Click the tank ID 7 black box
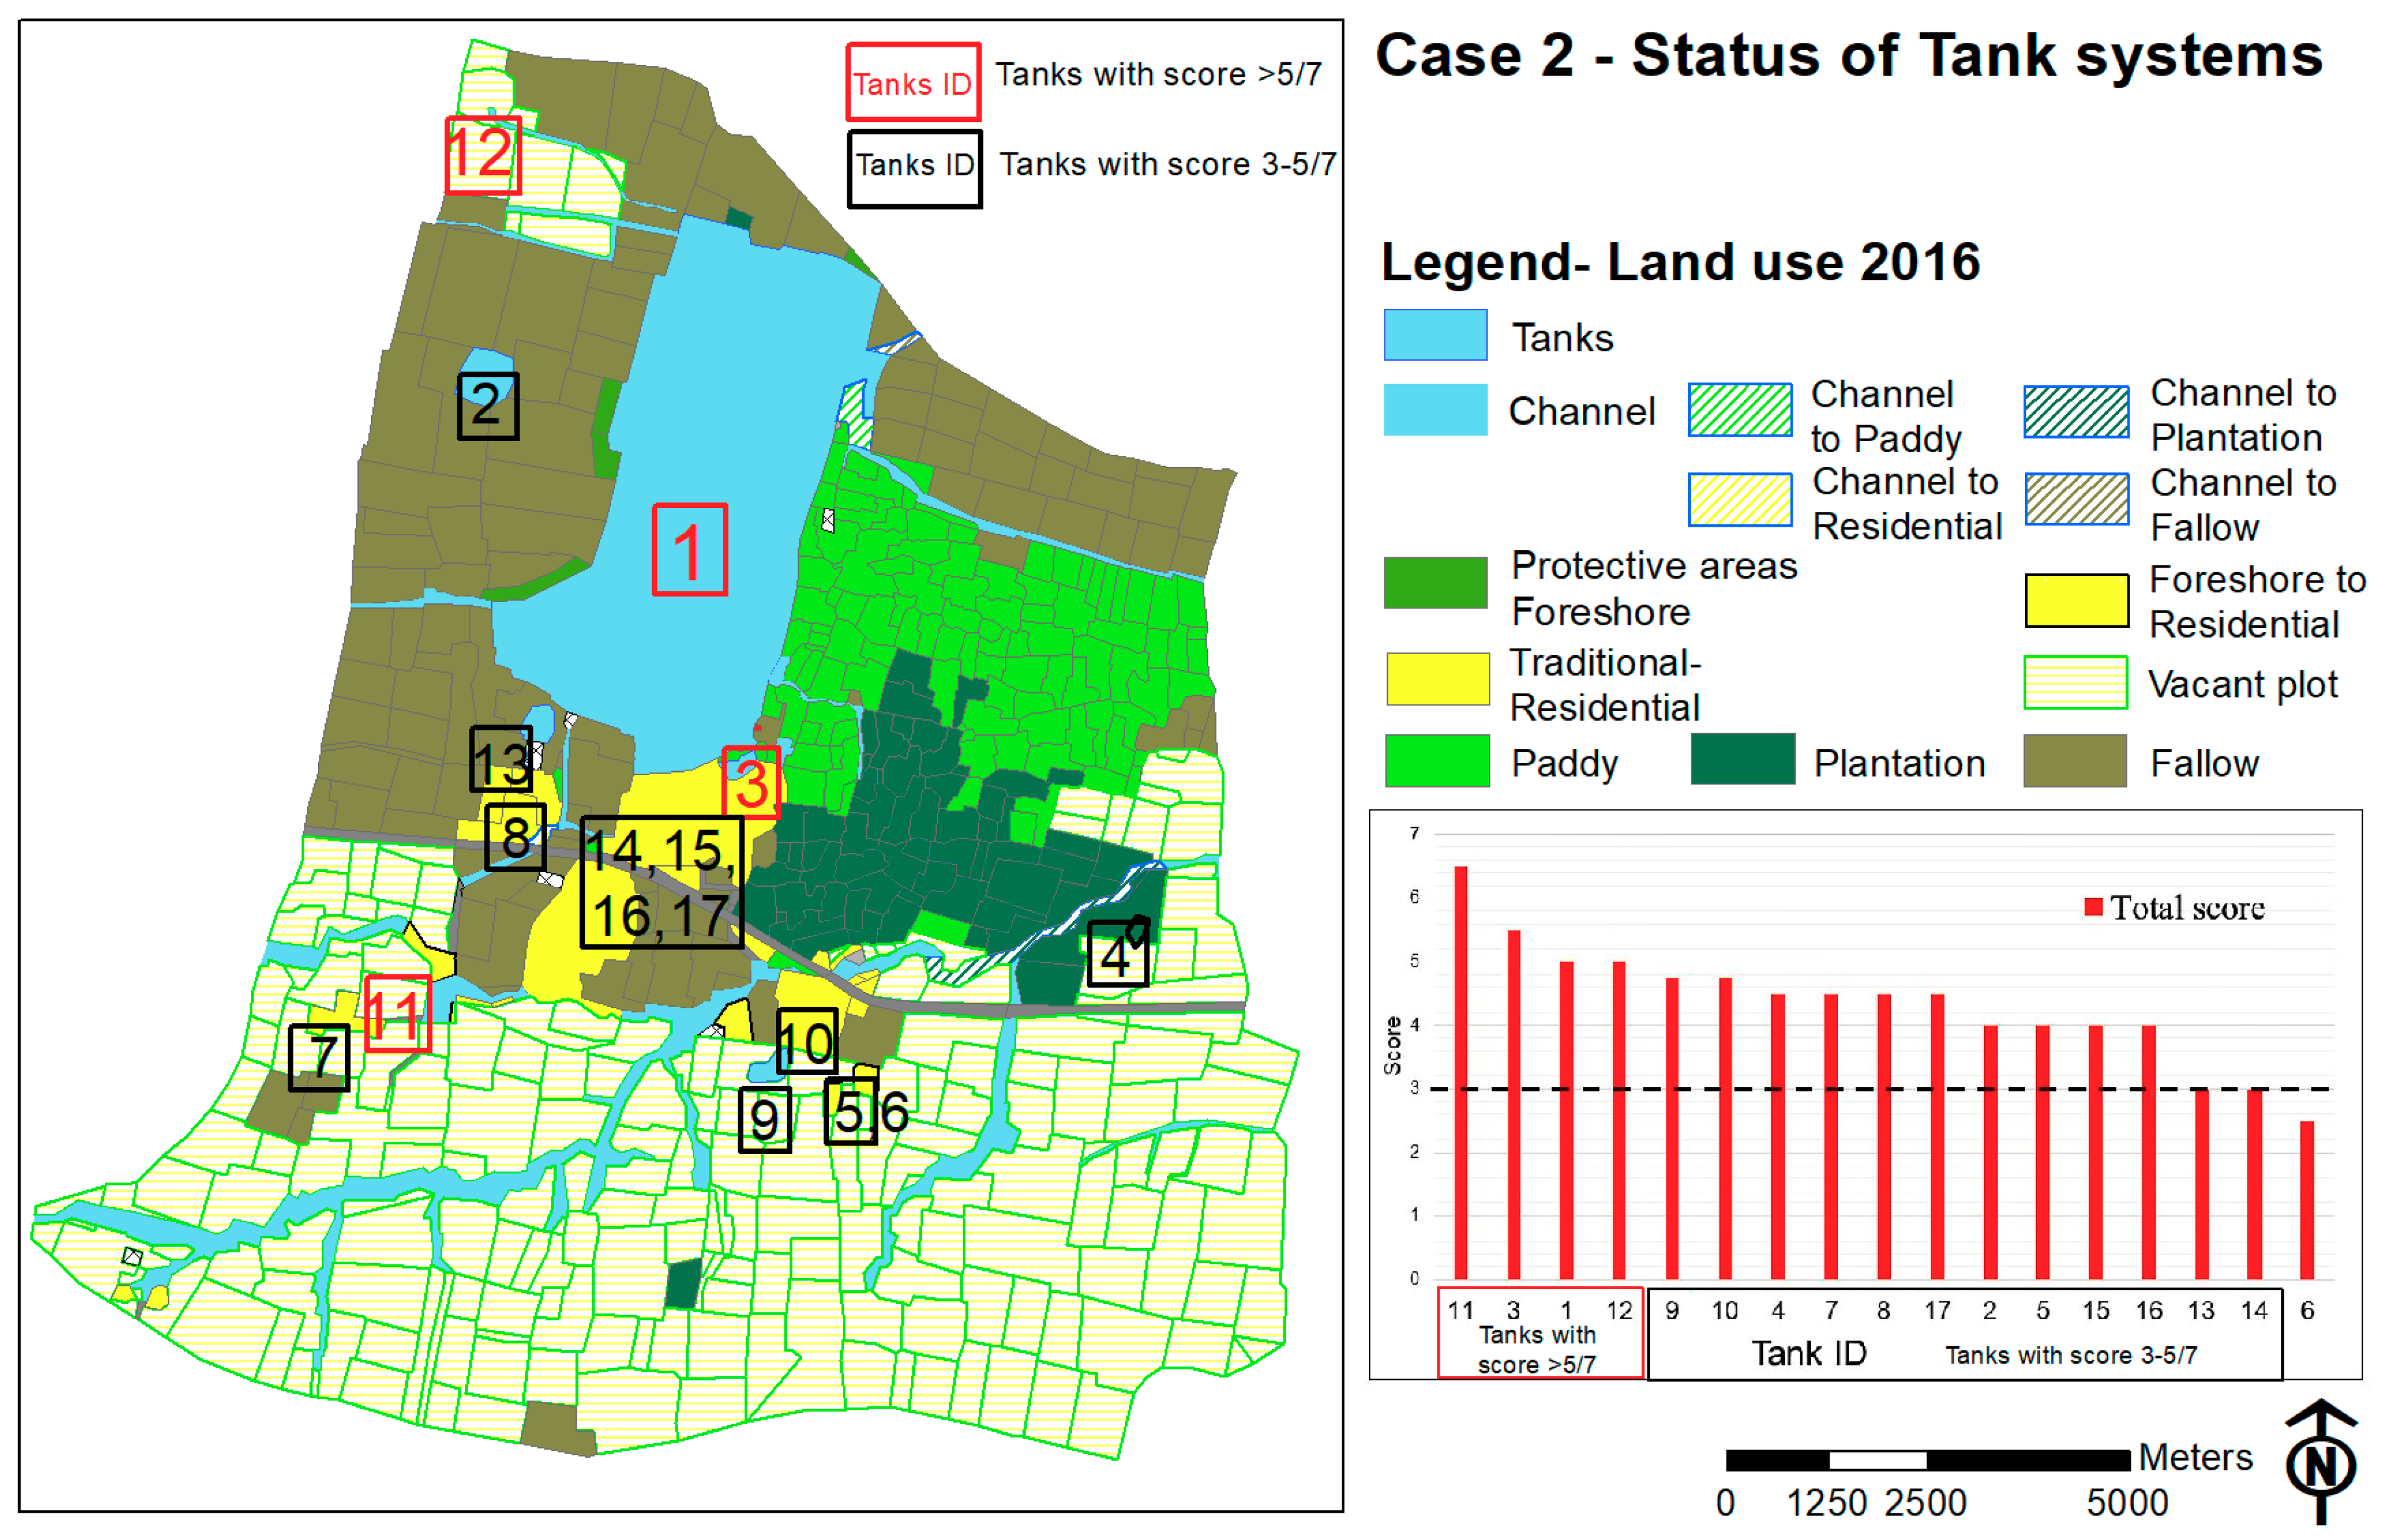Image resolution: width=2385 pixels, height=1540 pixels. click(x=319, y=1057)
